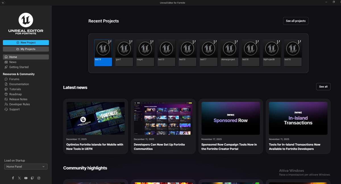Click the source control icon on MyProjectB
Viewport: 341px width, 184px height.
coord(278,42)
